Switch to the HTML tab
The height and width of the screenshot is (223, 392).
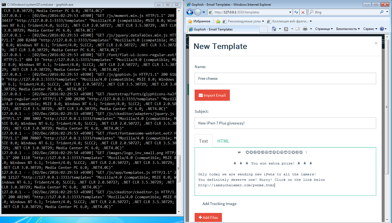point(223,141)
